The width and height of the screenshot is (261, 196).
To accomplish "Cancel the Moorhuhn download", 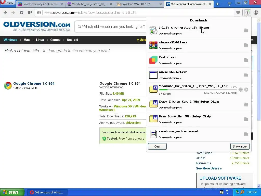I will 246,90.
